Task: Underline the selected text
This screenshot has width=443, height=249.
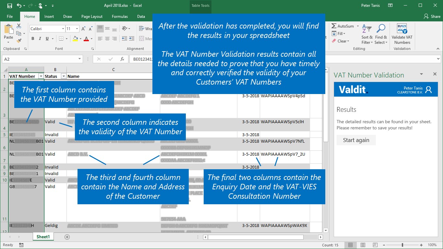Action: click(x=47, y=39)
